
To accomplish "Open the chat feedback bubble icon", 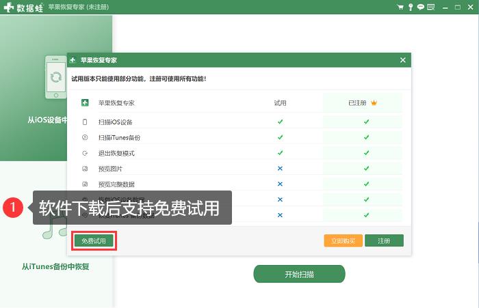I will point(421,7).
